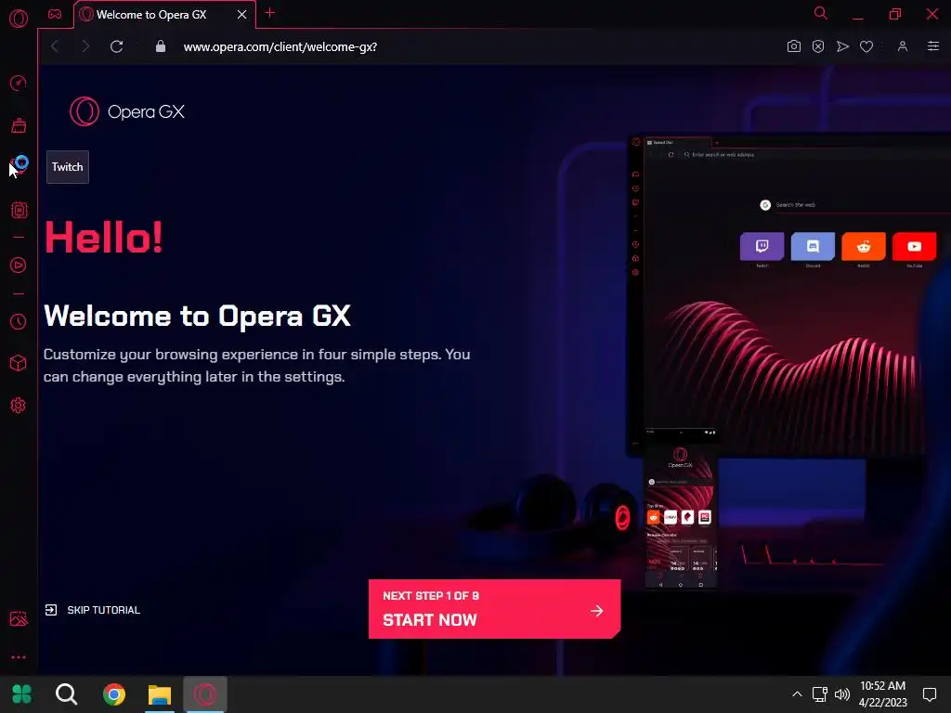Open GX Cleaner in sidebar

click(x=19, y=125)
